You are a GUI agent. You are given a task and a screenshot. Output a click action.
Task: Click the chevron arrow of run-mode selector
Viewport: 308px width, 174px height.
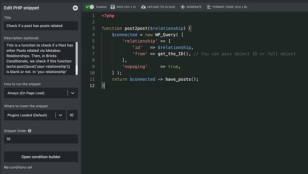click(x=73, y=93)
